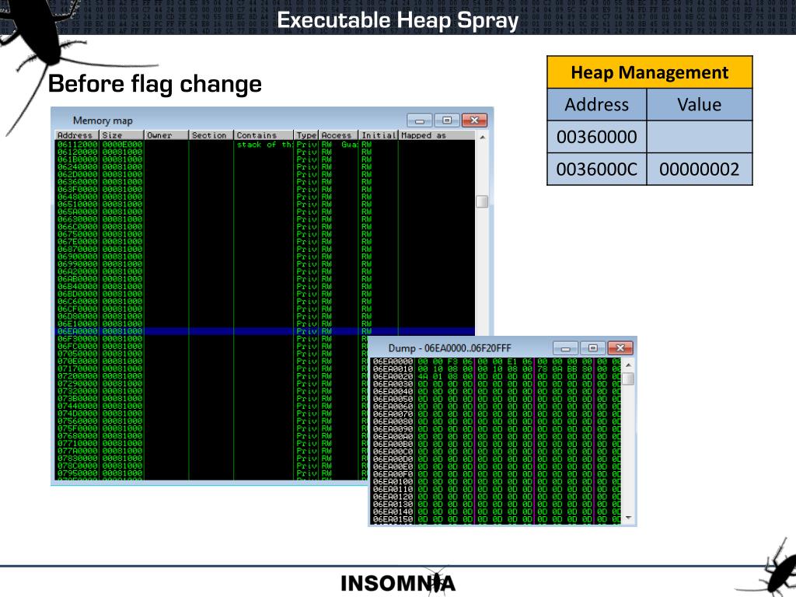Select memory map row 06630000
This screenshot has height=597, width=796.
tap(265, 218)
